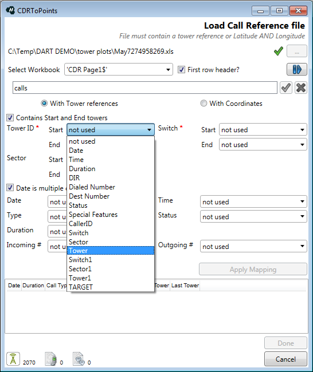This screenshot has height=372, width=313.
Task: Click the phone document icon at bottom
Action: [51, 359]
